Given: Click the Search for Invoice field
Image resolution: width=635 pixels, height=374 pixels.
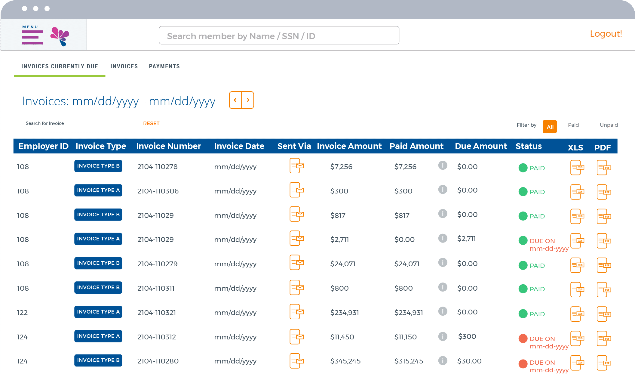Looking at the screenshot, I should point(79,124).
